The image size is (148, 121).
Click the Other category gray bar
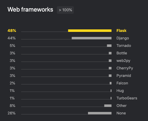tap(108, 106)
